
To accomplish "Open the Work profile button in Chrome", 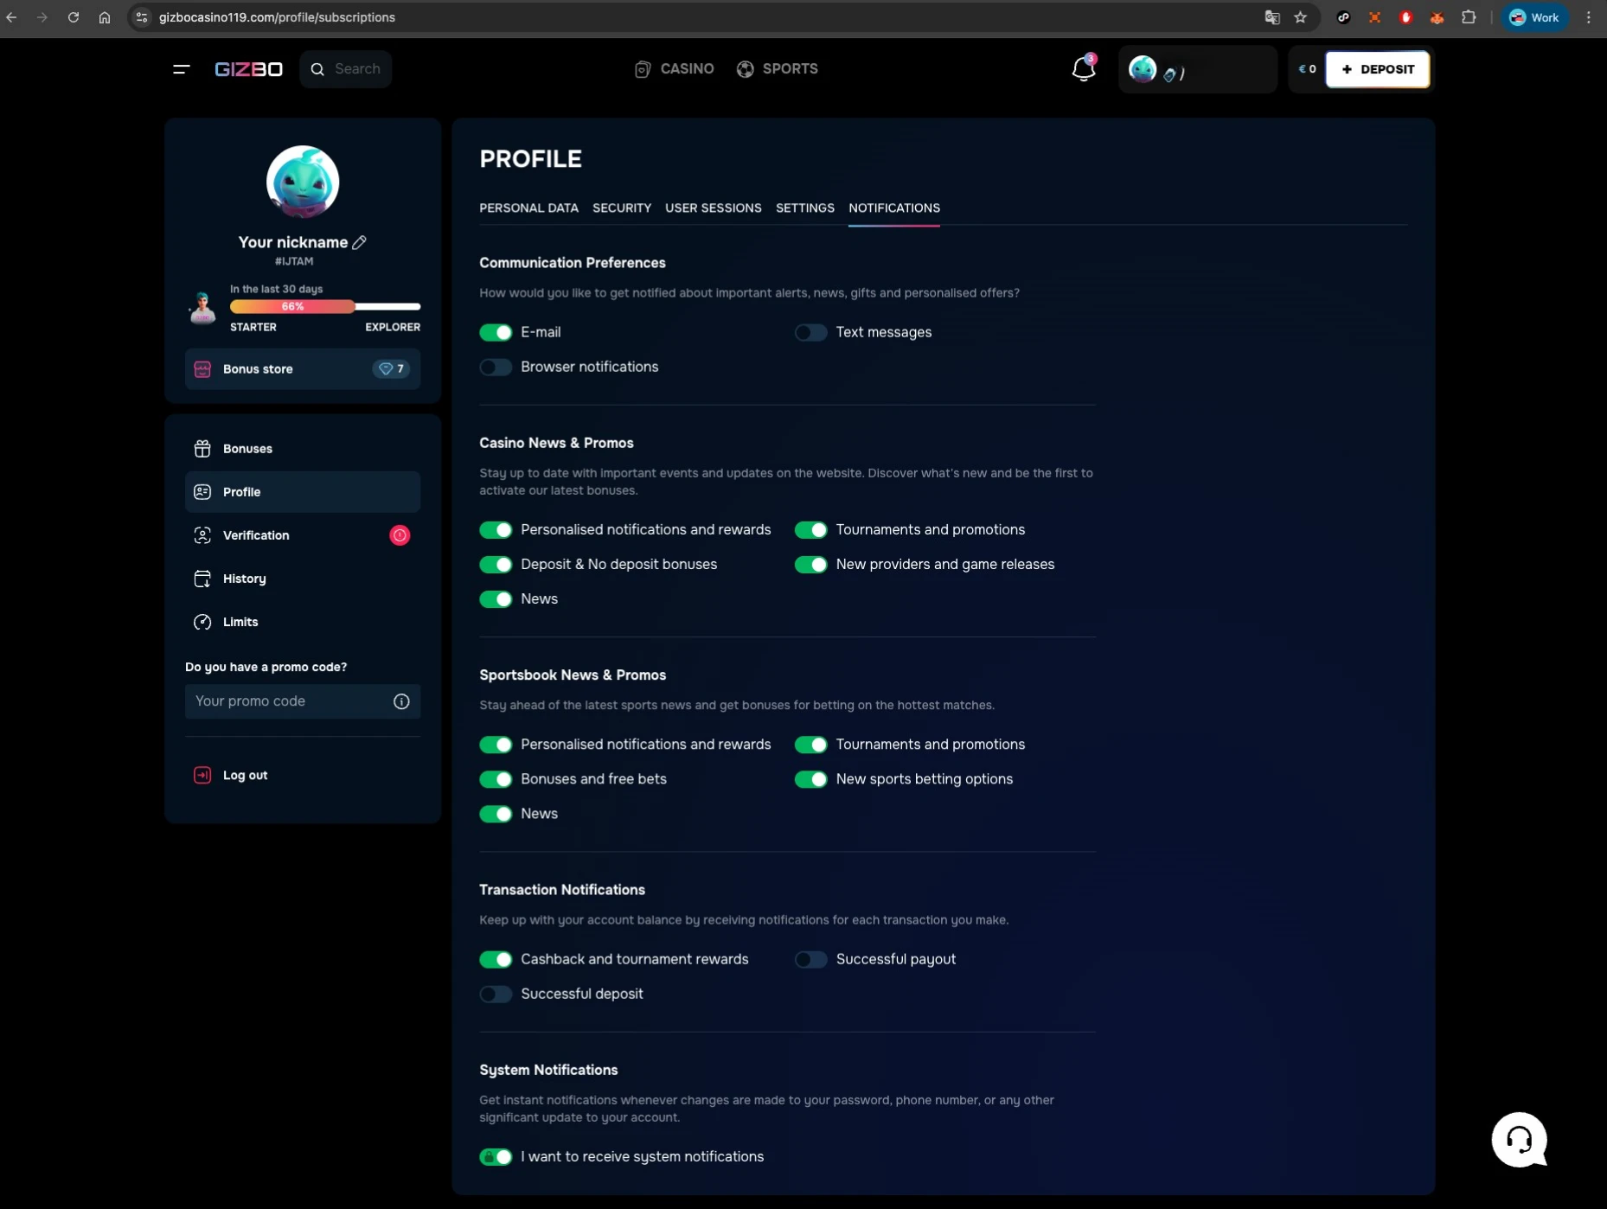I will (x=1535, y=17).
